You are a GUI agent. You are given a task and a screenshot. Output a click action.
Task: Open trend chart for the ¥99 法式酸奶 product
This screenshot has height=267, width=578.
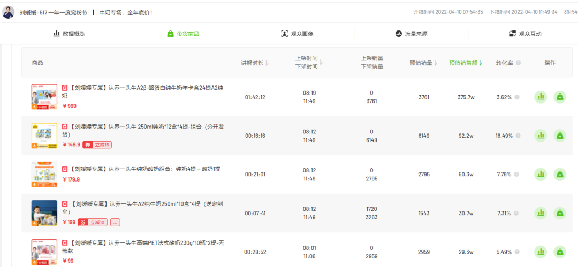541,252
